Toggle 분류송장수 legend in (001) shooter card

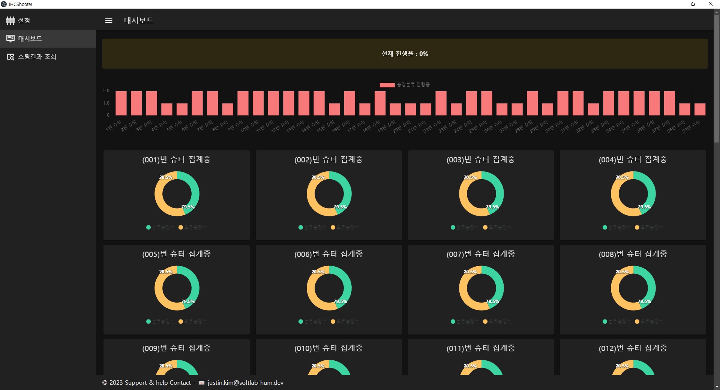point(160,227)
